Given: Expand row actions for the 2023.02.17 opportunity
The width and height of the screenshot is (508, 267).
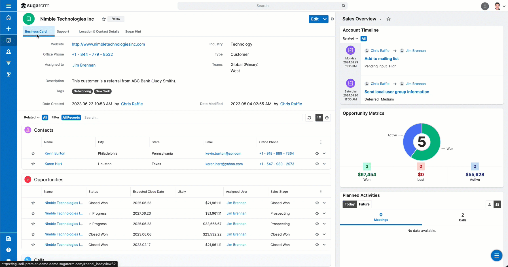Looking at the screenshot, I should 324,245.
